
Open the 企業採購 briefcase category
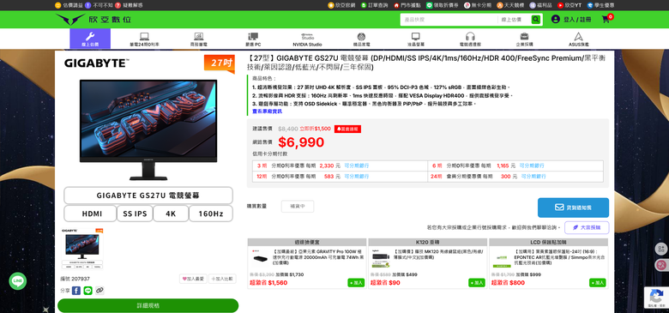pos(524,39)
